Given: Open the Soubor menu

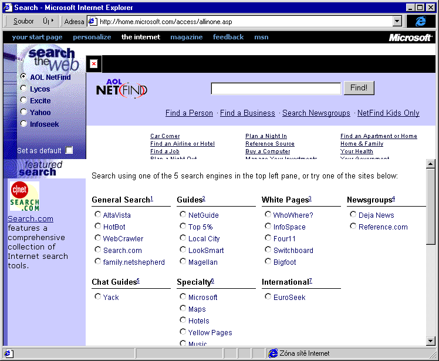Looking at the screenshot, I should (x=23, y=21).
